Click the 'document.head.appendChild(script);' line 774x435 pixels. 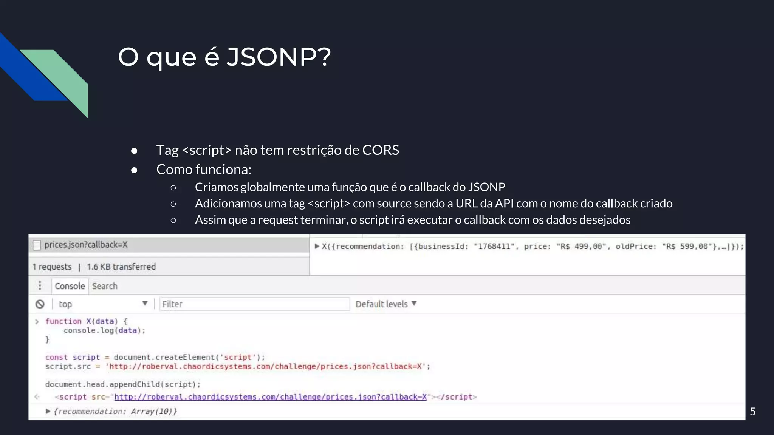tap(123, 384)
